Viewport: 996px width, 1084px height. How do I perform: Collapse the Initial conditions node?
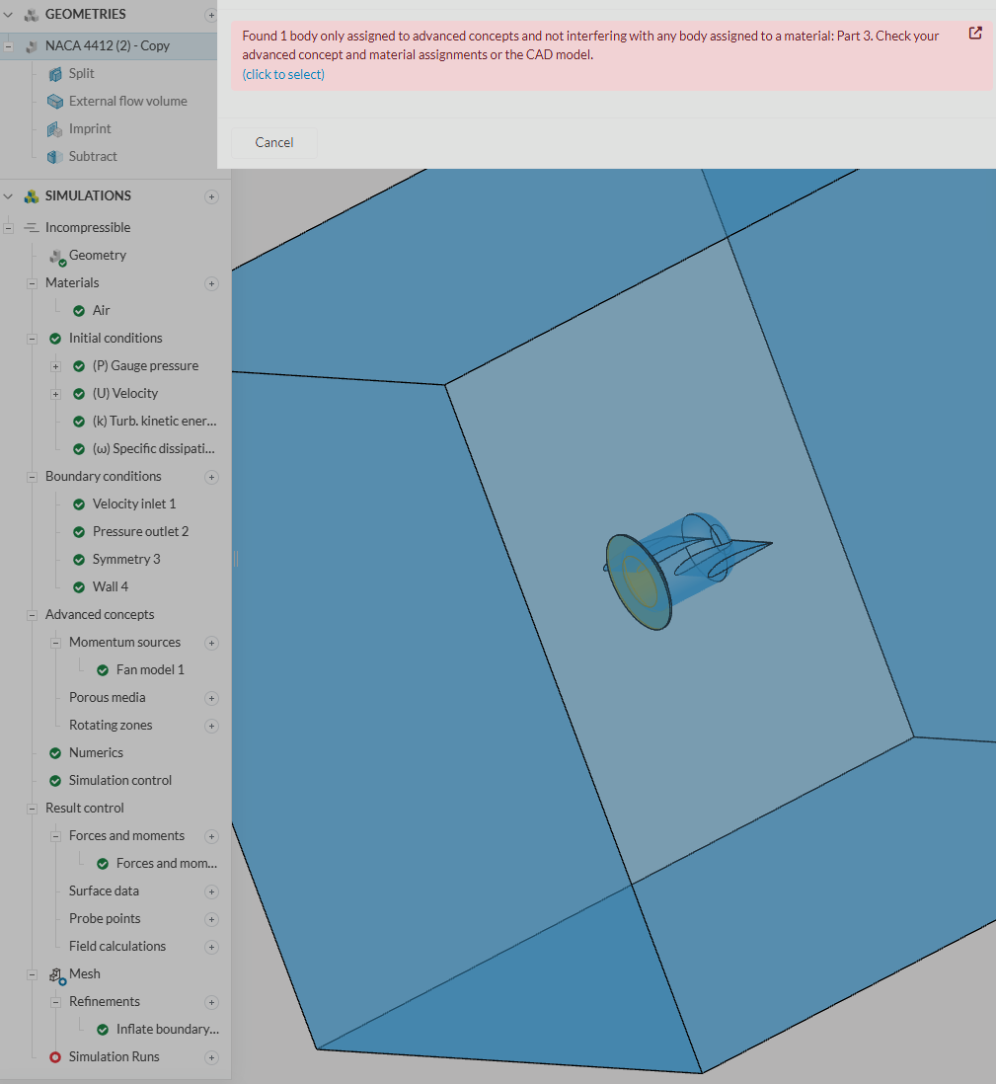click(32, 339)
